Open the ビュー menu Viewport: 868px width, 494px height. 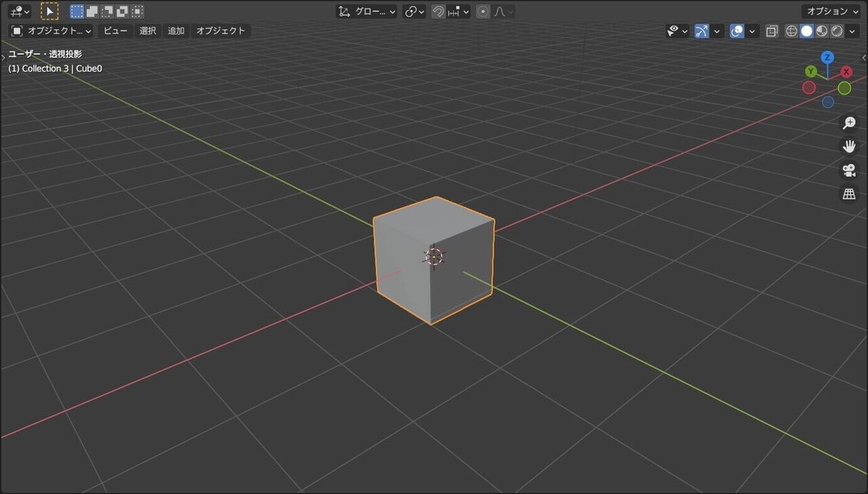(x=115, y=31)
